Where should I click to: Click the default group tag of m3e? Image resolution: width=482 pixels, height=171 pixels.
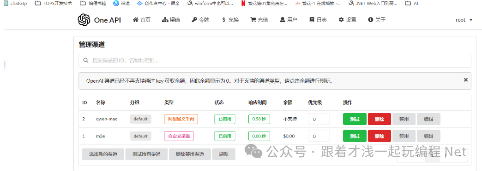(140, 136)
